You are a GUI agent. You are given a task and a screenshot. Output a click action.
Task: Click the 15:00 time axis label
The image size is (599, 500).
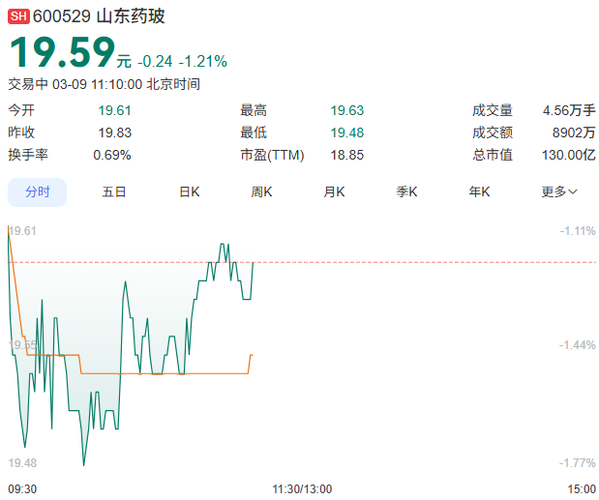click(582, 489)
